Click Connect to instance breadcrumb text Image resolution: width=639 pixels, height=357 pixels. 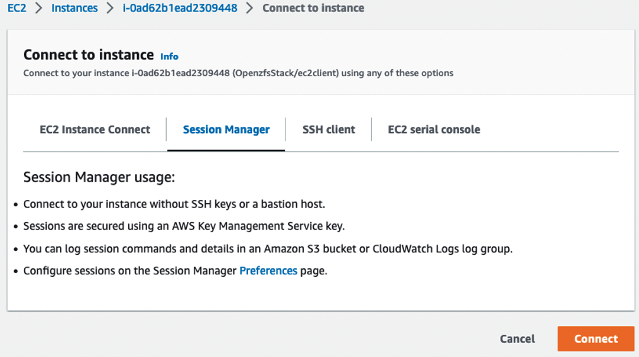pyautogui.click(x=313, y=8)
